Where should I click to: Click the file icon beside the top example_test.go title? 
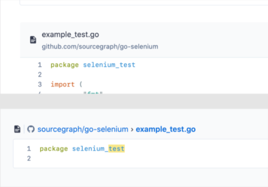click(33, 40)
